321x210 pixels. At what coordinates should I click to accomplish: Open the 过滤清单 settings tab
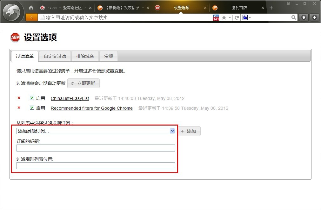pyautogui.click(x=24, y=56)
